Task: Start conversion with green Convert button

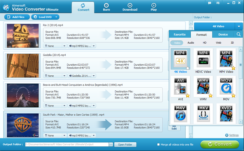Action: coord(220,144)
